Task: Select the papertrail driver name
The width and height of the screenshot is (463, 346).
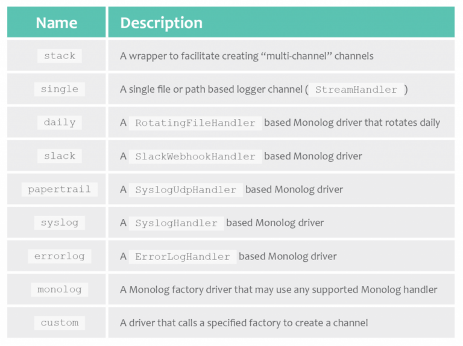Action: pos(59,189)
